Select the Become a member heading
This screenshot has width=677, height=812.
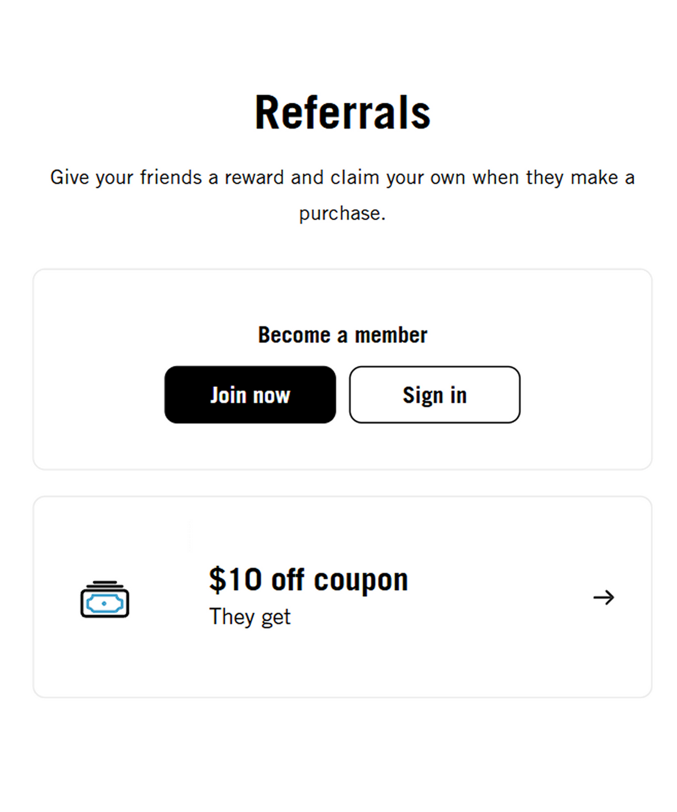point(342,334)
